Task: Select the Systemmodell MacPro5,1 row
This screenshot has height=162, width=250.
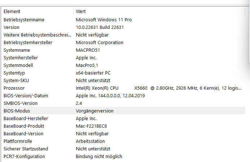Action: click(124, 65)
